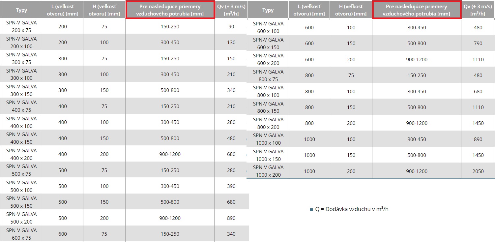This screenshot has height=242, width=495.
Task: Click the "SPN-V GALVA 200 x 75" type cell
Action: point(21,26)
